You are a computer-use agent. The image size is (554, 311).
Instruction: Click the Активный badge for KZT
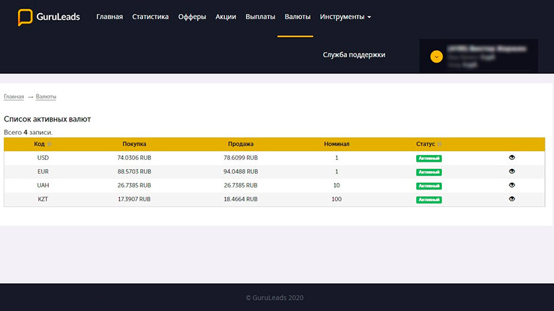429,199
